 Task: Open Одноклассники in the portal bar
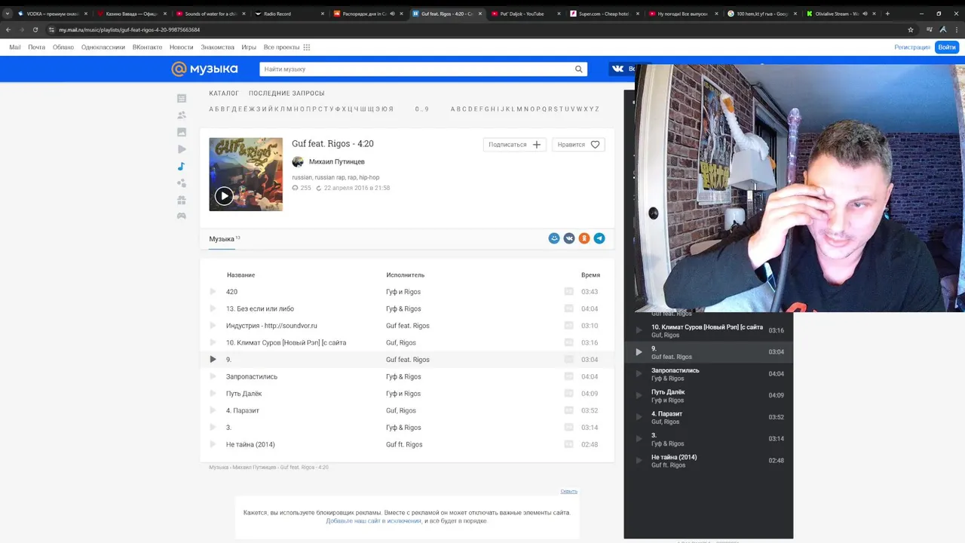click(x=103, y=47)
